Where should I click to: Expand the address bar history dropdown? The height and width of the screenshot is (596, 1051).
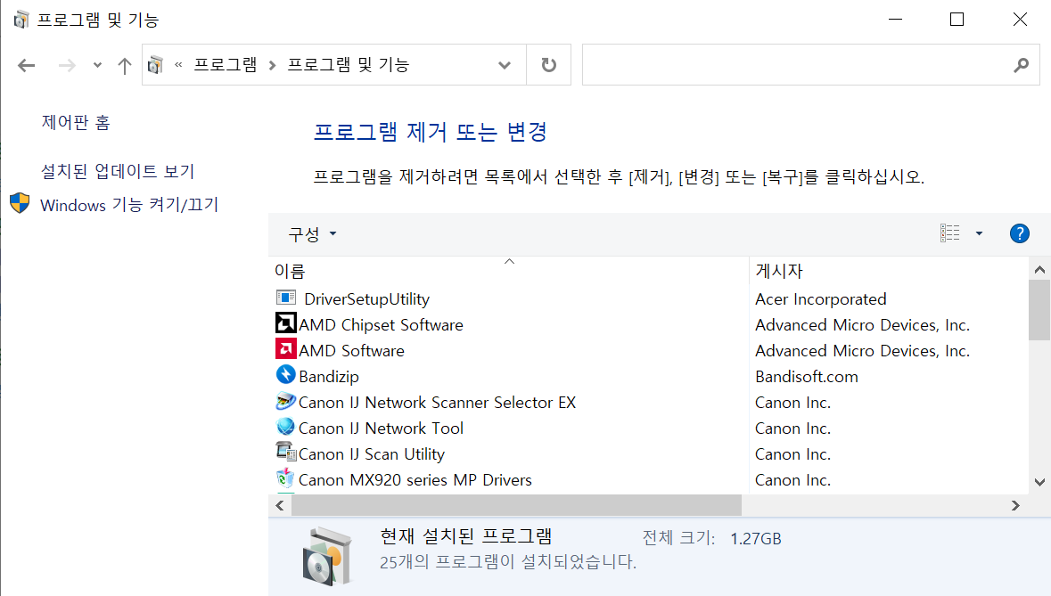(x=504, y=65)
